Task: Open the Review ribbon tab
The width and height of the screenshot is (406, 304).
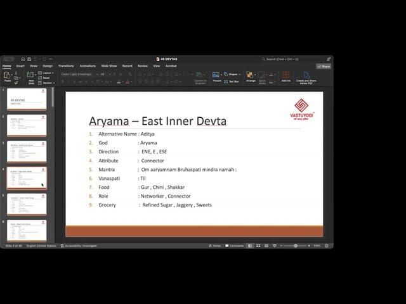Action: point(143,66)
